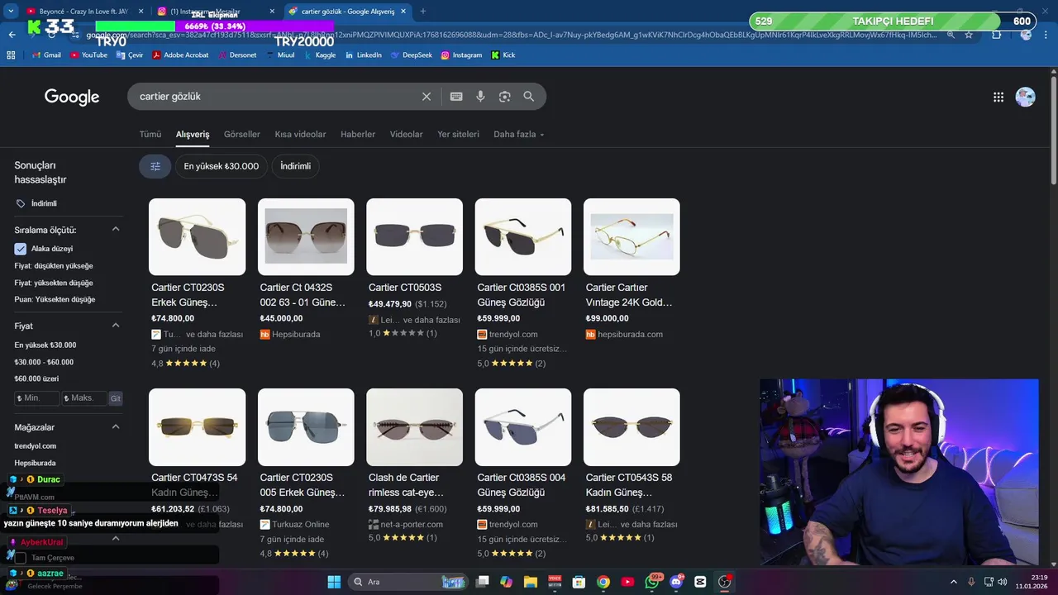
Task: Click the magnifier search submit icon
Action: (529, 97)
